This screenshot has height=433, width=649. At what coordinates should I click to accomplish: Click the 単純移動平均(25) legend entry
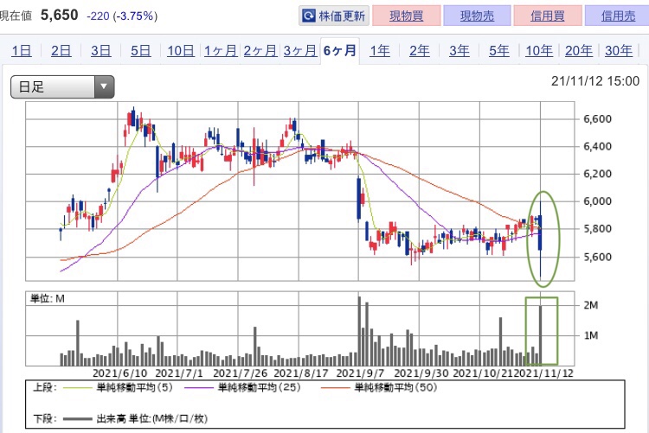[x=242, y=387]
